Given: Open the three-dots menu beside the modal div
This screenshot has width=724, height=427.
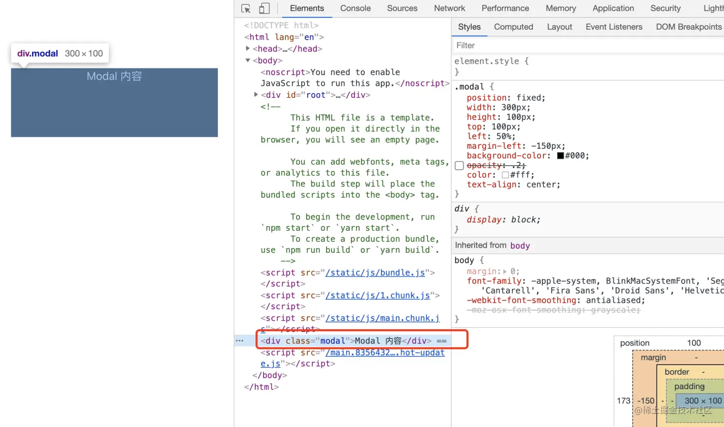Looking at the screenshot, I should [240, 341].
